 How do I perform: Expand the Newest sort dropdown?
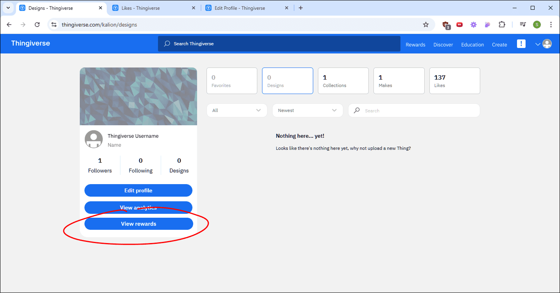click(x=308, y=110)
